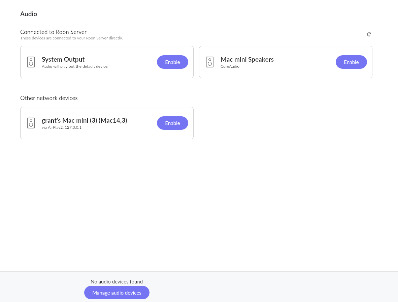Enable the System Output device
Screen dimensions: 398x302
click(x=172, y=62)
